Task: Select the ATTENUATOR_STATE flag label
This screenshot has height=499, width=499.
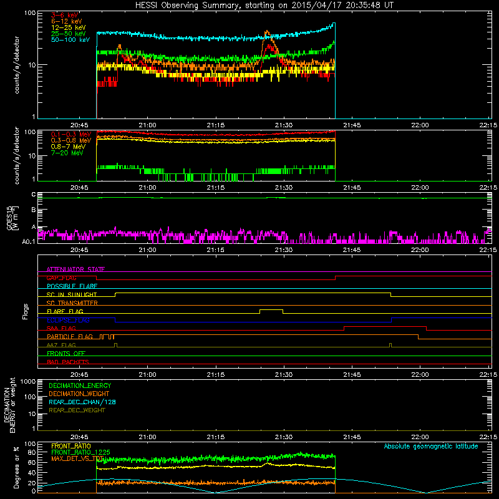Action: 75,269
